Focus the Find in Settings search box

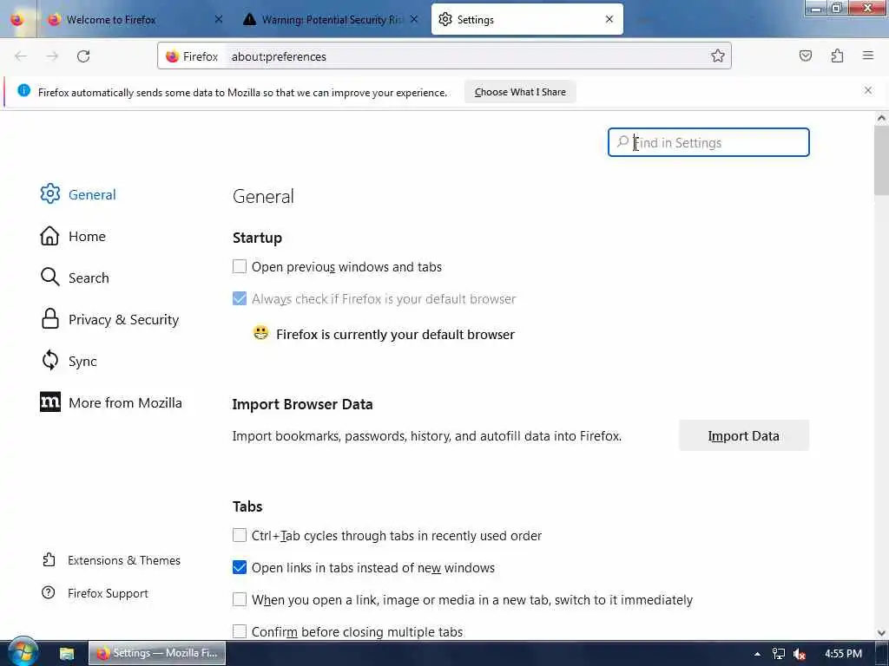pos(708,142)
